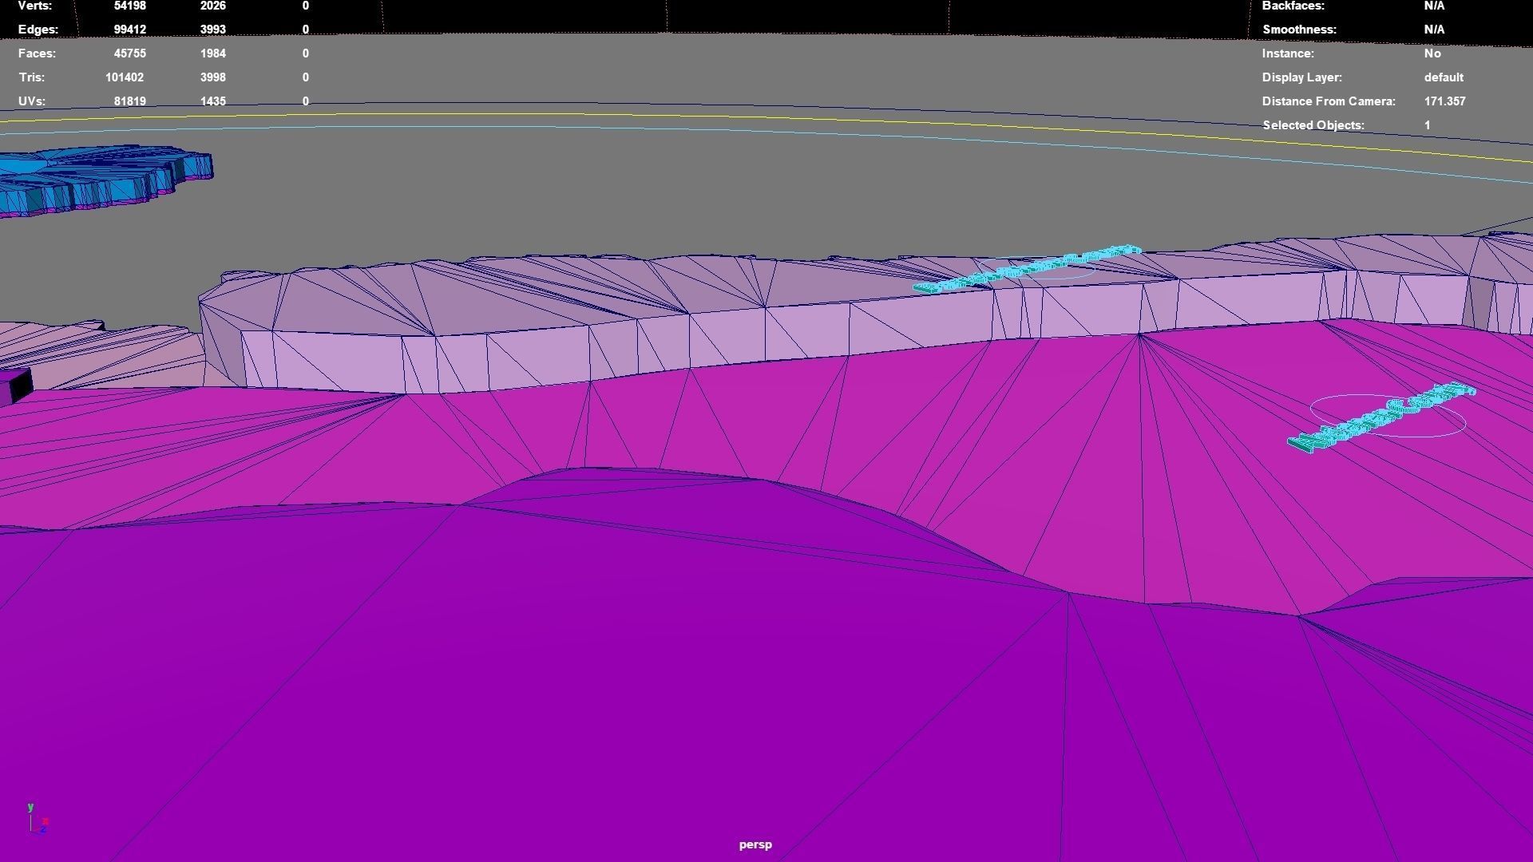
Task: Click the Tris total value 101402
Action: pos(125,77)
